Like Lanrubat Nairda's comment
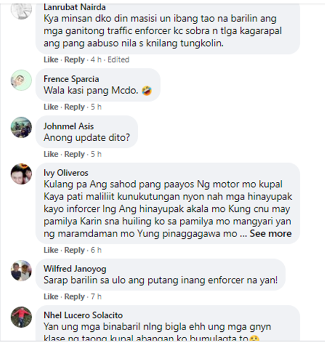The image size is (325, 346). [51, 60]
